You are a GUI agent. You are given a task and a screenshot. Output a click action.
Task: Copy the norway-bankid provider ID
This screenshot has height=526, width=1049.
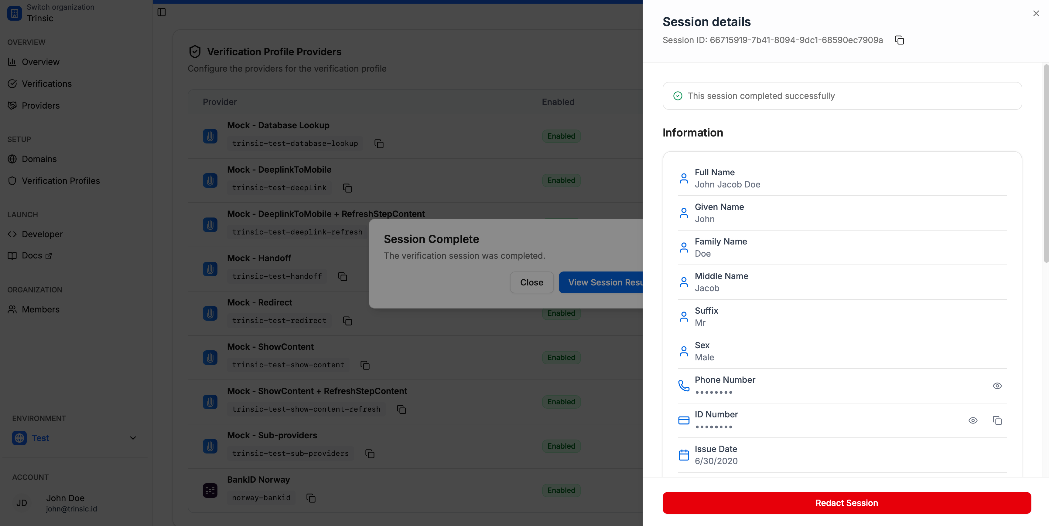(x=311, y=498)
